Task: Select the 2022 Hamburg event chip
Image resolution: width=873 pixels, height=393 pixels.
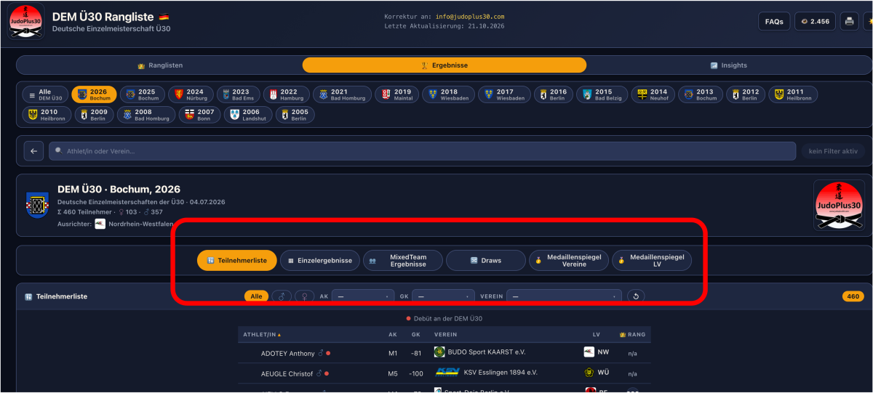Action: click(286, 94)
